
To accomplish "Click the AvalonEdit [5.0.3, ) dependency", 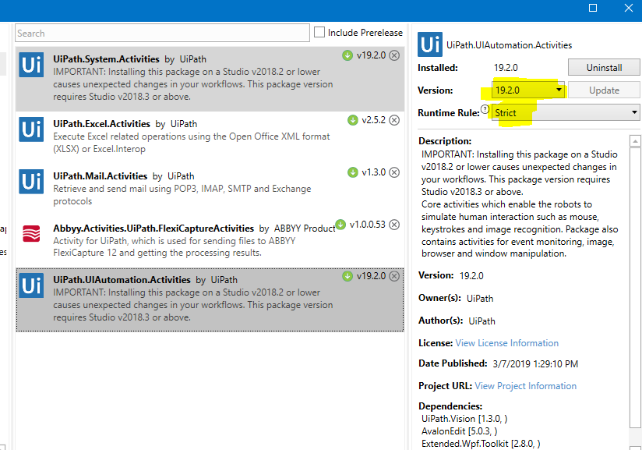I will tap(460, 431).
